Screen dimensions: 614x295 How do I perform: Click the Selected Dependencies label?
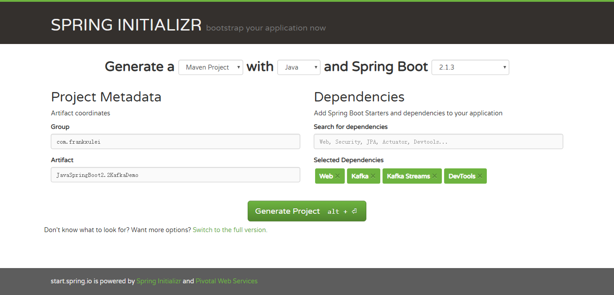point(349,160)
